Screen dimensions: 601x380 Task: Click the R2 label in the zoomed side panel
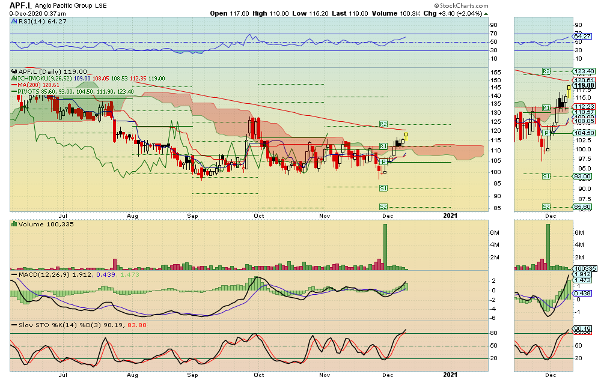(x=546, y=71)
